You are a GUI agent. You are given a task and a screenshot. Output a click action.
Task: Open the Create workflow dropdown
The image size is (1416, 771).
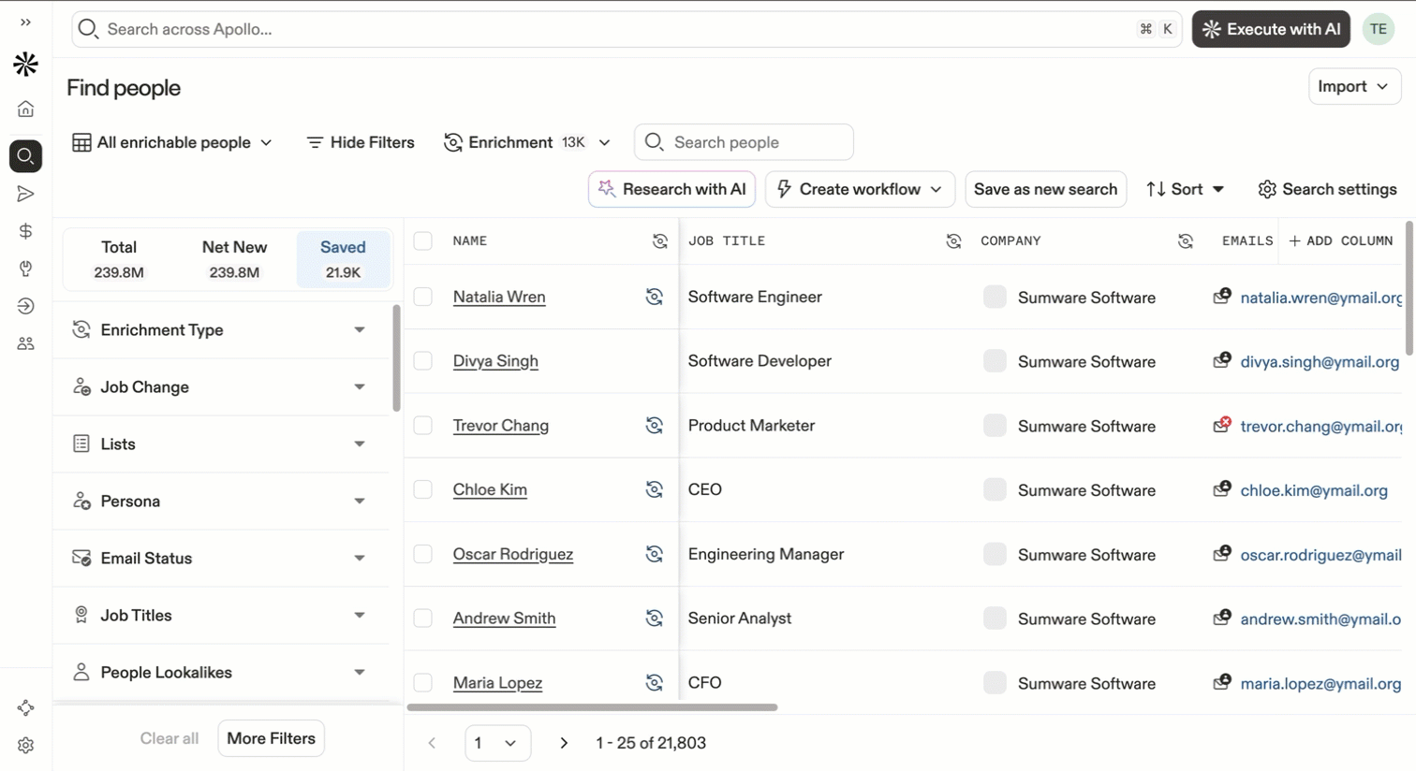(858, 189)
